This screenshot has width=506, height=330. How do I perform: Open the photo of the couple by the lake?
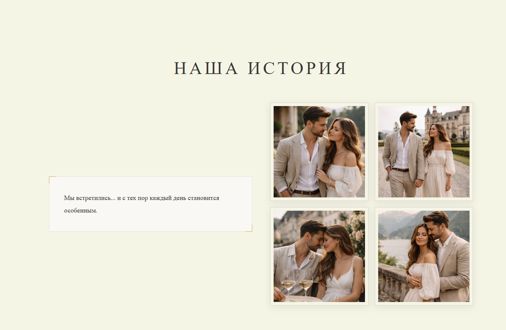point(424,256)
